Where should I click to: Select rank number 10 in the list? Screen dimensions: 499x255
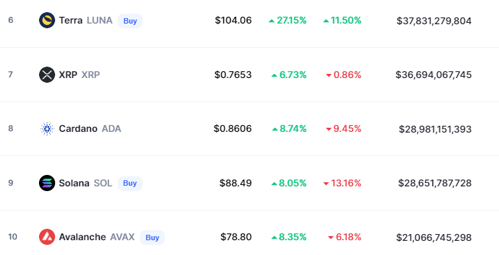click(13, 237)
